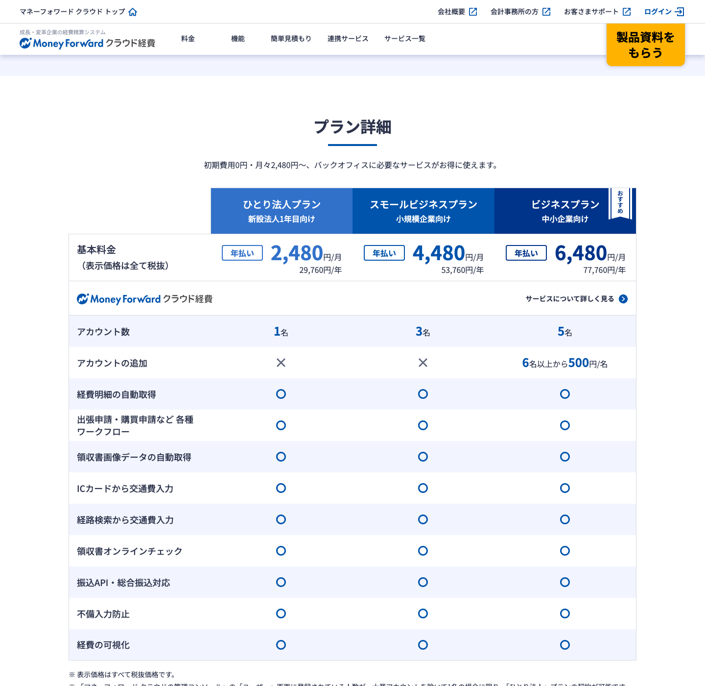Go to マネーフォワード クラウド トップ link
Image resolution: width=705 pixels, height=686 pixels.
pos(78,12)
